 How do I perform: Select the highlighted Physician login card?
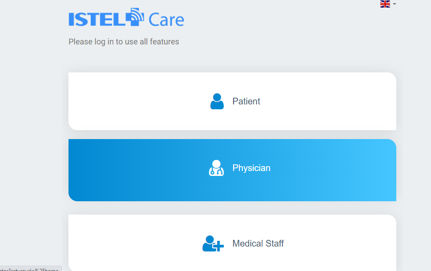[x=232, y=170]
